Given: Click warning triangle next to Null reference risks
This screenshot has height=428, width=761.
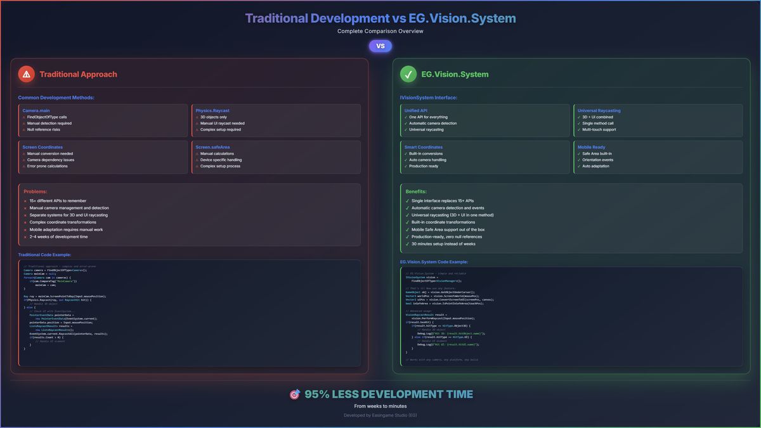Looking at the screenshot, I should coord(24,129).
